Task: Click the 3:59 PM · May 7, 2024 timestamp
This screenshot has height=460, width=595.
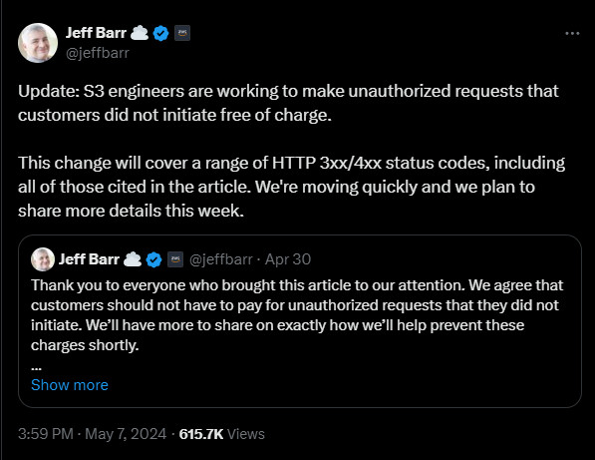Action: pyautogui.click(x=93, y=434)
